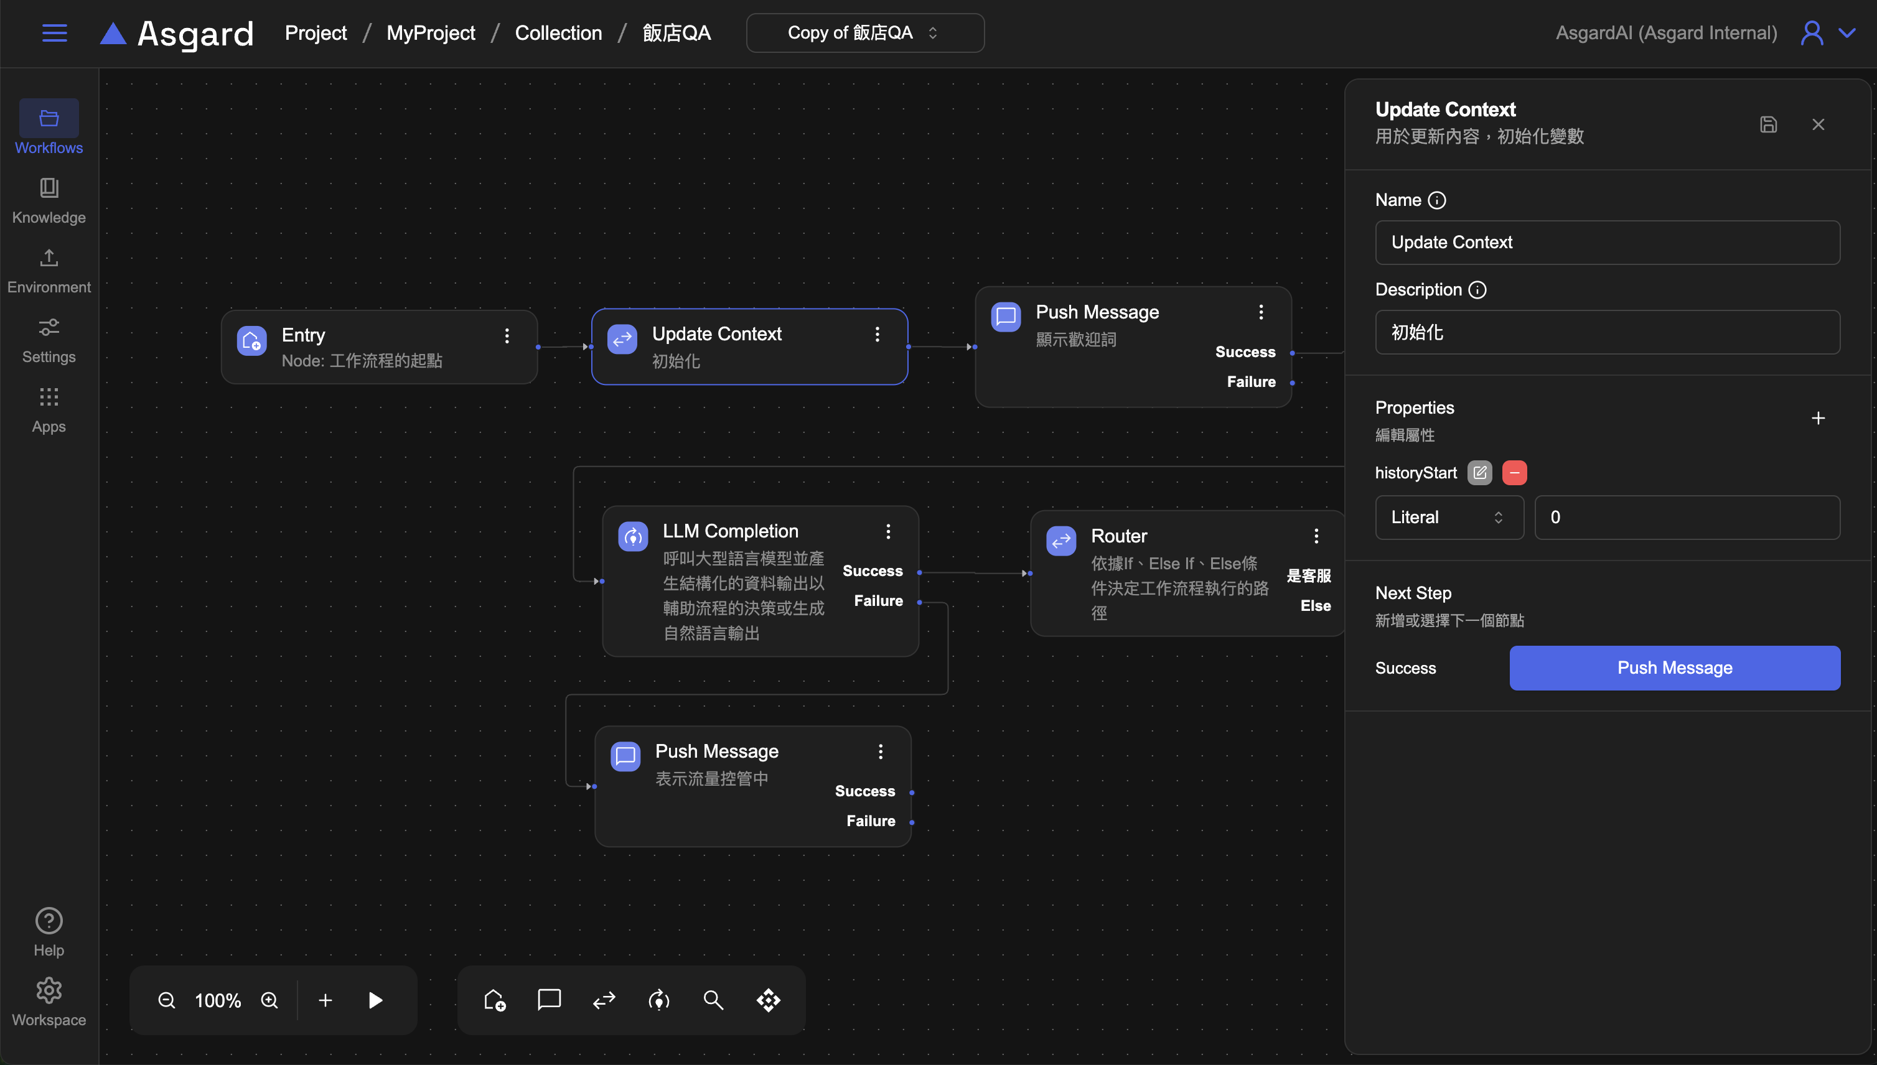Image resolution: width=1877 pixels, height=1065 pixels.
Task: Zoom out the canvas
Action: coord(167,1000)
